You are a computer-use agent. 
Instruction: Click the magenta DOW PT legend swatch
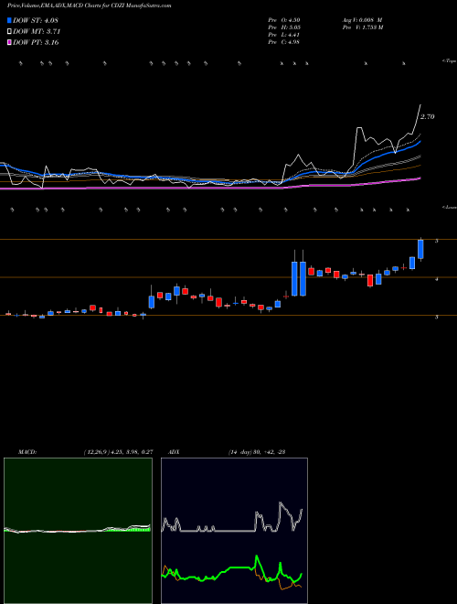(9, 43)
